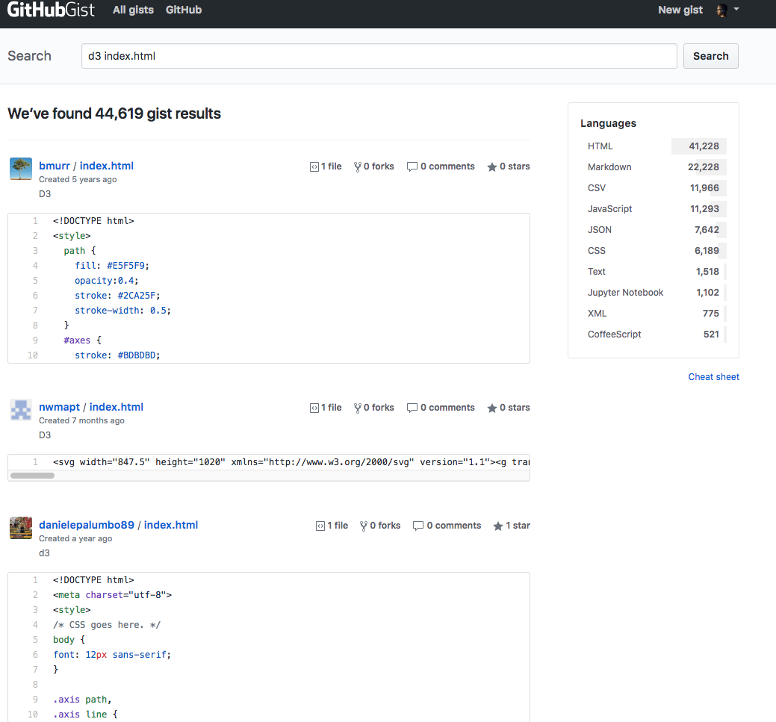Open nwmapt's identicon avatar
This screenshot has height=722, width=776.
21,410
